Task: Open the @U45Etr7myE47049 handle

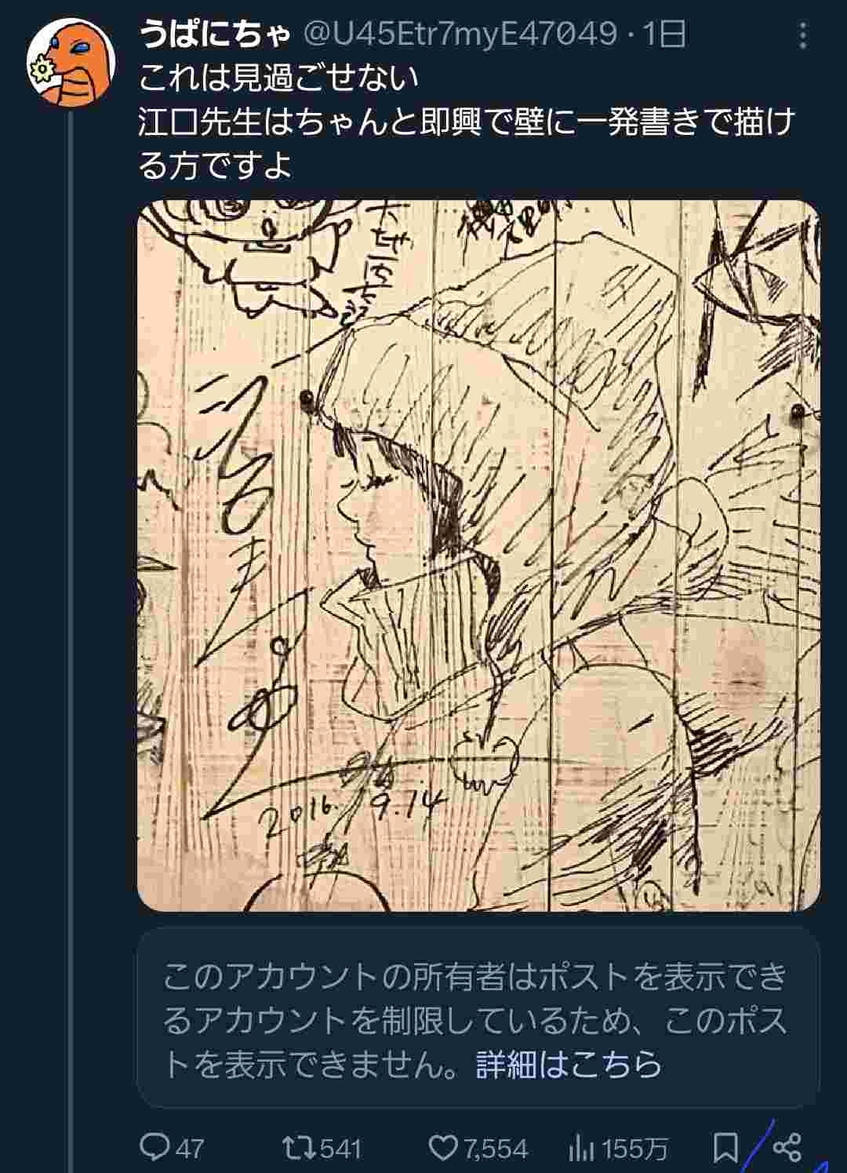Action: (459, 35)
